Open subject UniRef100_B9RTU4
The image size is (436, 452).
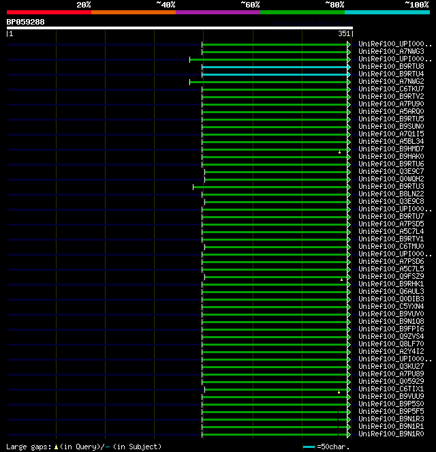click(391, 74)
